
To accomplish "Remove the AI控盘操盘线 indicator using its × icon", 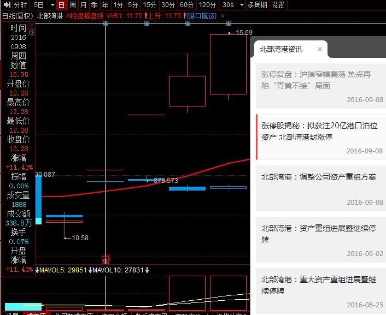I will tap(223, 16).
